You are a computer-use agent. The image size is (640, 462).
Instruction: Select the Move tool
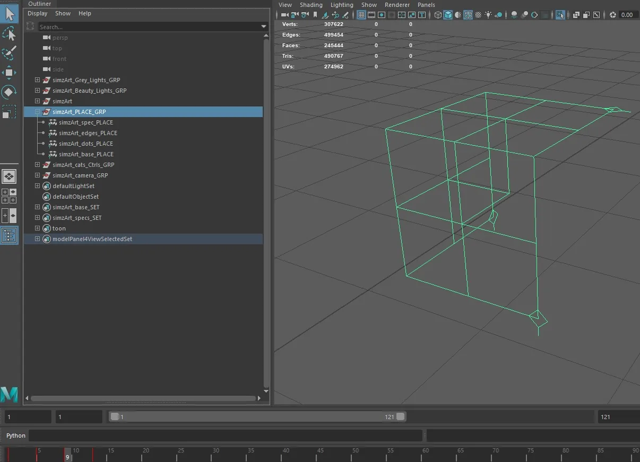pos(10,73)
